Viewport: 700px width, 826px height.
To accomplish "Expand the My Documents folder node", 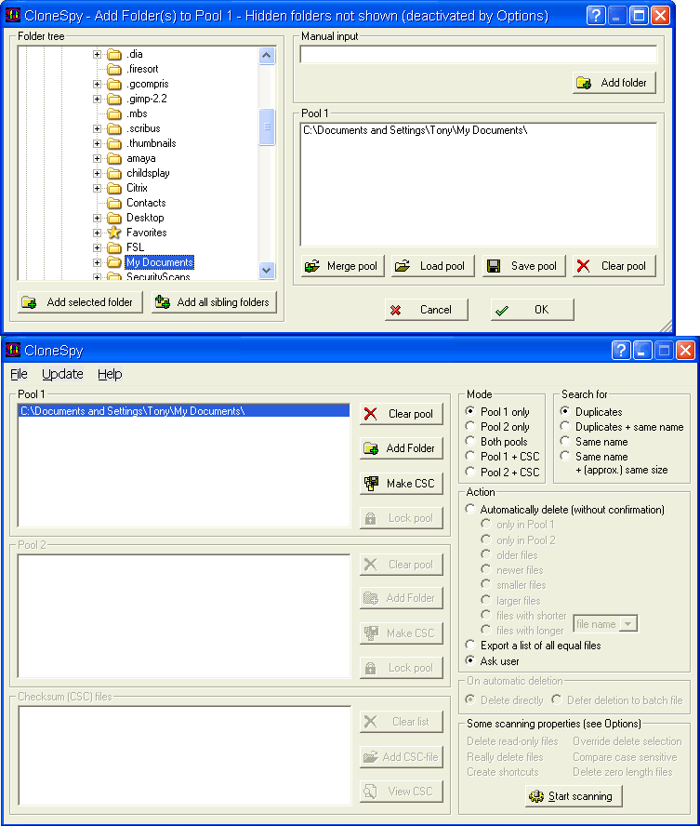I will pos(97,262).
